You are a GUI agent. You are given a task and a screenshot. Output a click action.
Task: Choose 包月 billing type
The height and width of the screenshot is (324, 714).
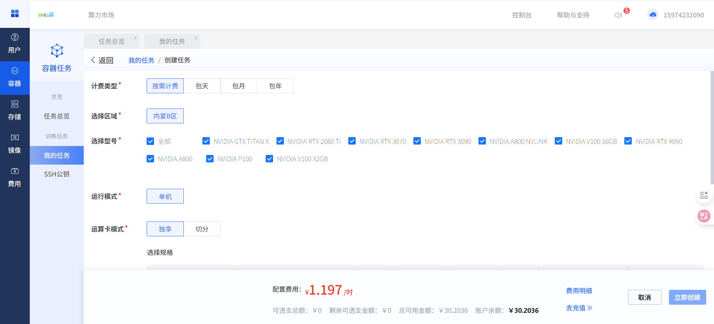[x=238, y=86]
